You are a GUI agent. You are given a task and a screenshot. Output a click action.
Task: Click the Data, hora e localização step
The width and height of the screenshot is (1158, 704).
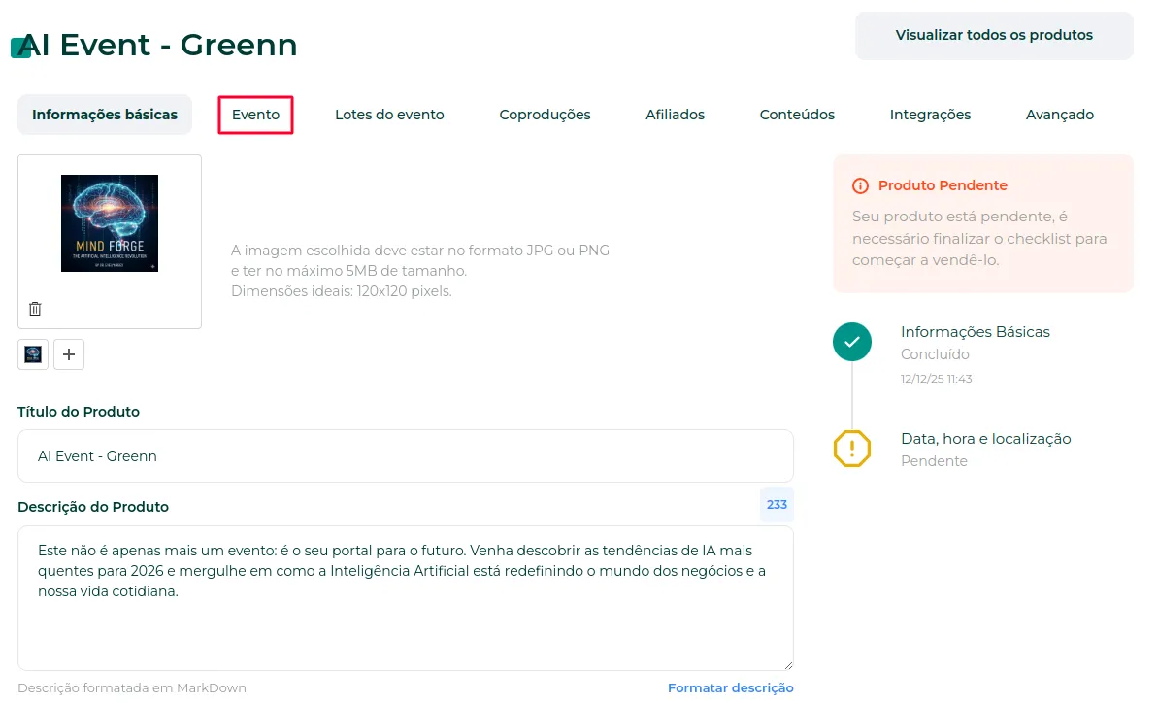point(986,439)
